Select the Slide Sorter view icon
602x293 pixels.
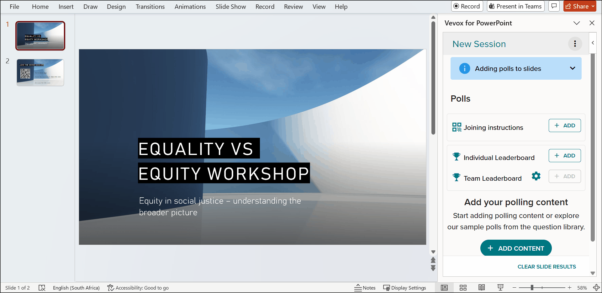click(x=463, y=287)
